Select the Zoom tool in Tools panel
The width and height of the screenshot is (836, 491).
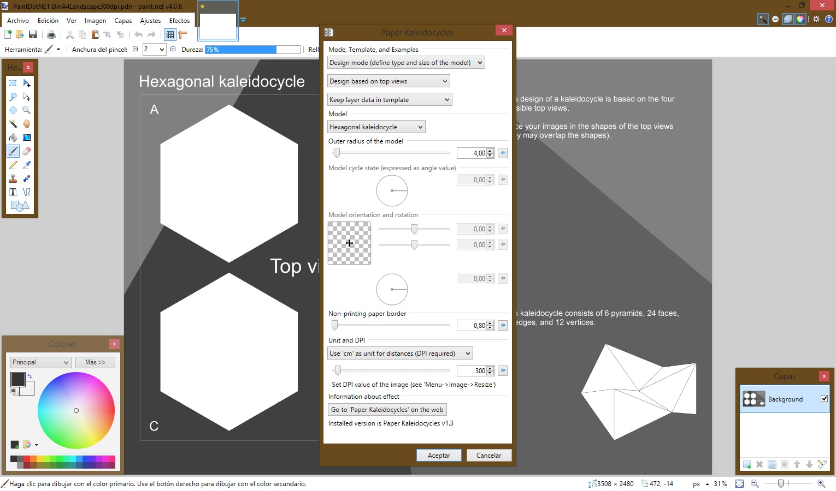point(27,110)
